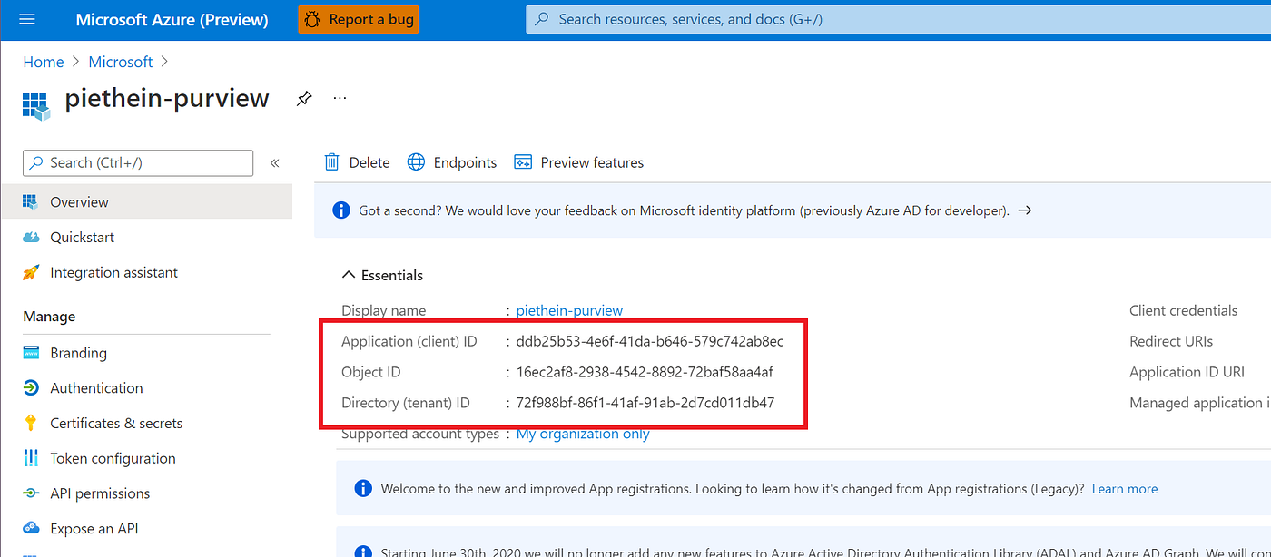Click Object ID value 16ec2af8-2938-4542-8892-72baf58aa4af
This screenshot has width=1271, height=557.
[645, 372]
